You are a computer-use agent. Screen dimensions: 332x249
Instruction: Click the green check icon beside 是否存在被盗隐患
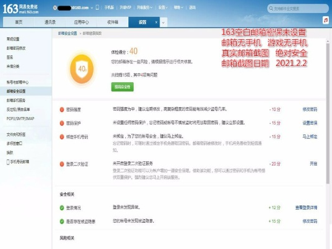(62, 222)
